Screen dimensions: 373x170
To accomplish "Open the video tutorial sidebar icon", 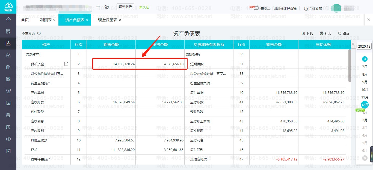I will [x=8, y=151].
